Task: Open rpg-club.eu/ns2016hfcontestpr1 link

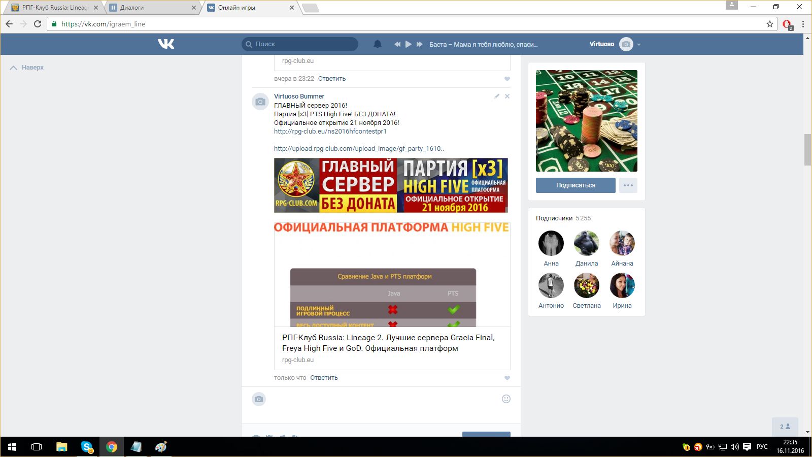Action: 330,132
